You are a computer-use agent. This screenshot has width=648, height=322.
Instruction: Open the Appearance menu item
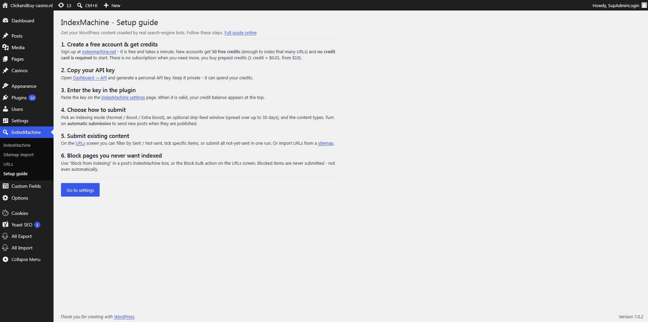click(24, 86)
